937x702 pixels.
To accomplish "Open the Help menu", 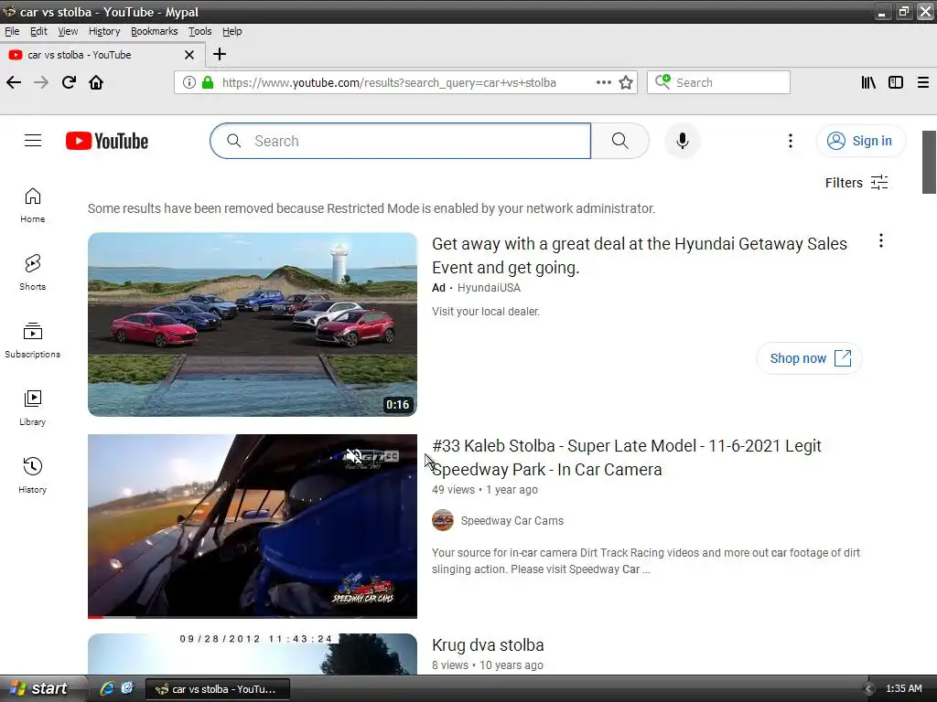I will pyautogui.click(x=232, y=31).
